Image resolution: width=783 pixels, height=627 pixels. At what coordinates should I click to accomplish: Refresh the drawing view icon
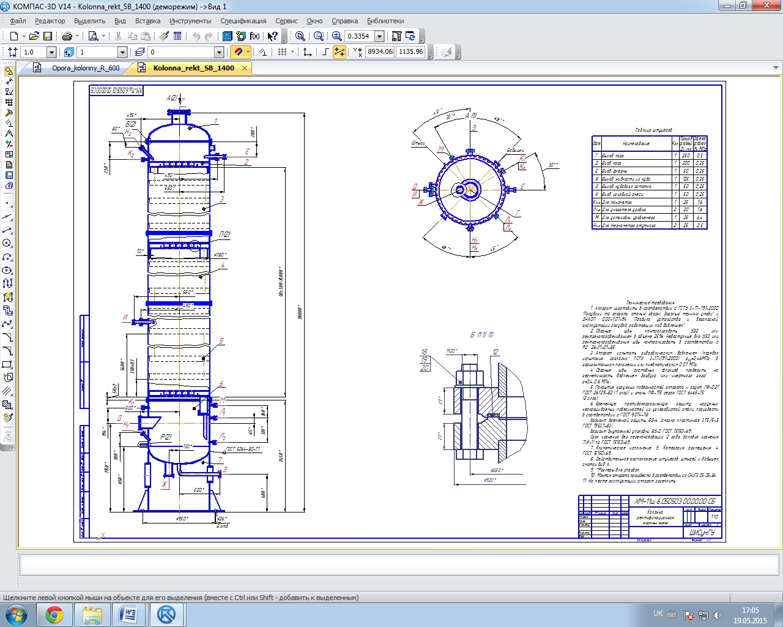(410, 36)
